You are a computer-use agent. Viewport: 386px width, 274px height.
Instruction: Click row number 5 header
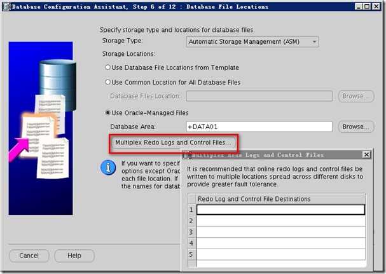(x=192, y=254)
